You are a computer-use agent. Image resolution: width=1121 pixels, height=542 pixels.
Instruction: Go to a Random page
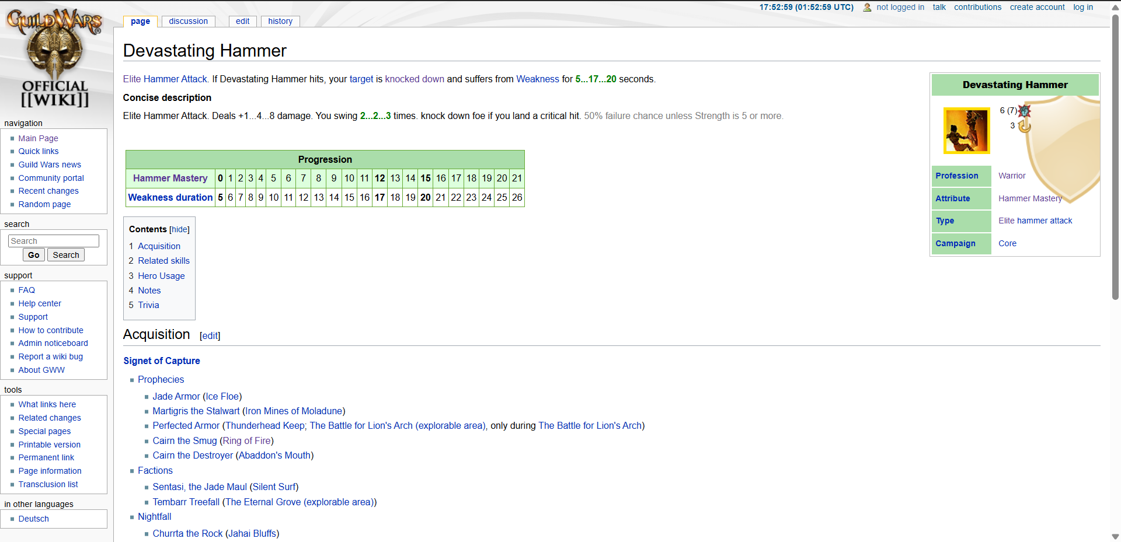(44, 204)
